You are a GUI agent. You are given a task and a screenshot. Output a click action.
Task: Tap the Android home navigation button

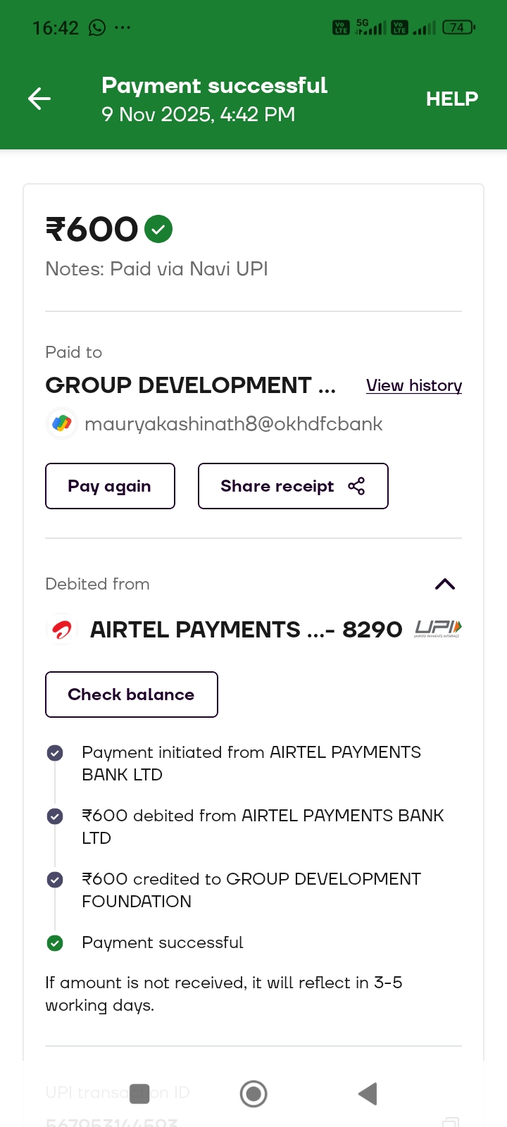pyautogui.click(x=254, y=1094)
